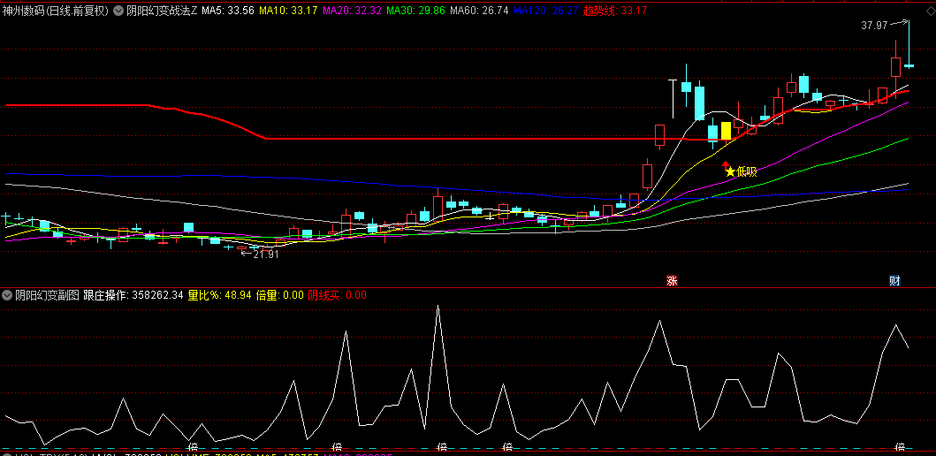Click the 量比%: 48.94 value
This screenshot has height=456, width=936.
point(220,295)
